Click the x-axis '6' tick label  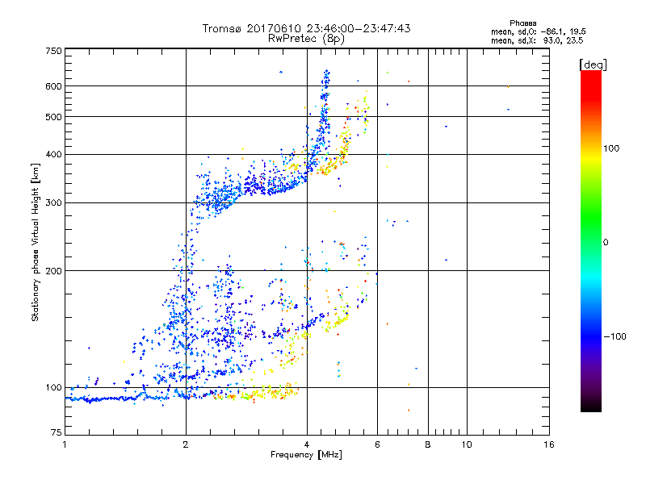pos(377,444)
